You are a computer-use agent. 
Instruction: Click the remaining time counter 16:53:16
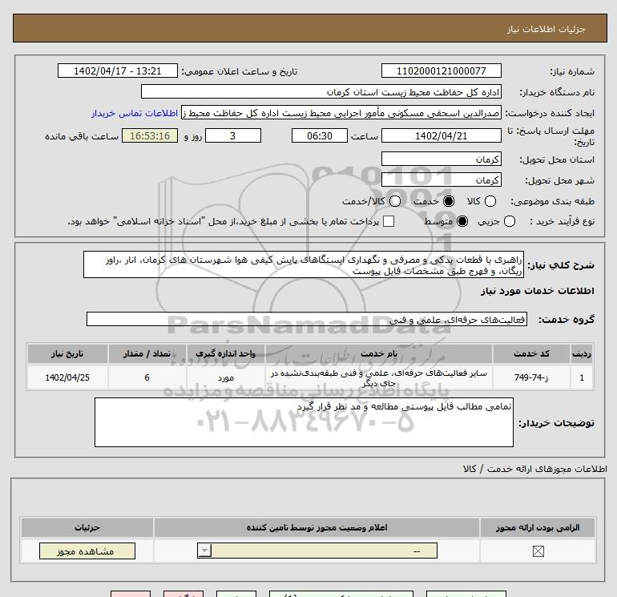150,135
